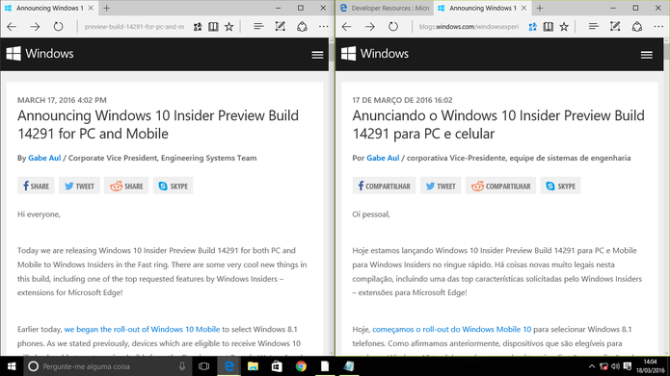Click Facebook COMPARTILHAR button on right page

tap(384, 186)
